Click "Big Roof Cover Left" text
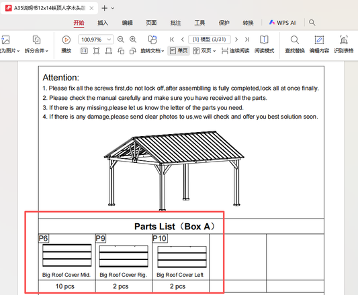 click(180, 275)
